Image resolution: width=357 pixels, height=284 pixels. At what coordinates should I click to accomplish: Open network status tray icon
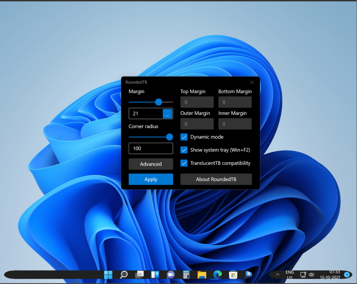click(303, 275)
